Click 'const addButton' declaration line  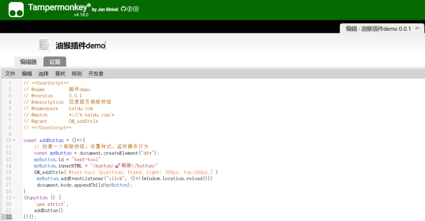click(54, 140)
